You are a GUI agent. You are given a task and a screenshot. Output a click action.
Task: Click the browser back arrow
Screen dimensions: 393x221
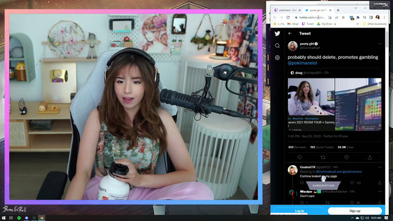(275, 18)
